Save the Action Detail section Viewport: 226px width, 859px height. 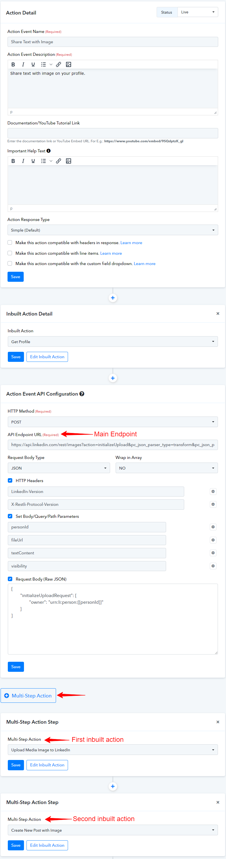[x=16, y=277]
